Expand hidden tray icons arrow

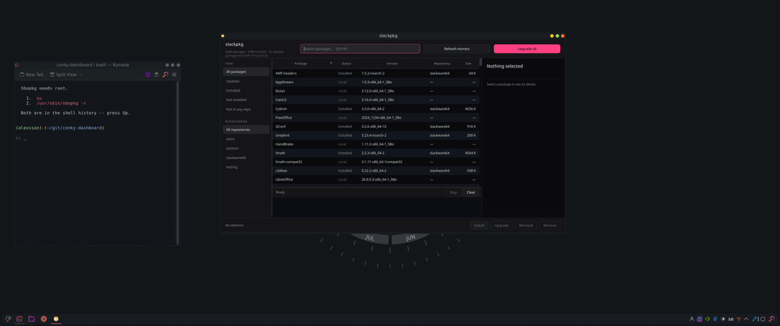(x=746, y=319)
